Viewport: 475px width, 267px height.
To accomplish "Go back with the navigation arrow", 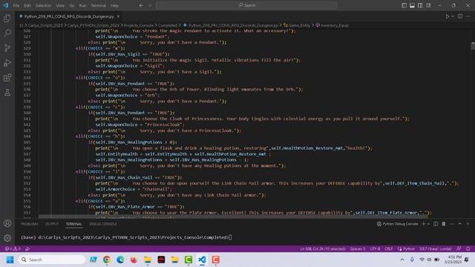I will point(141,5).
